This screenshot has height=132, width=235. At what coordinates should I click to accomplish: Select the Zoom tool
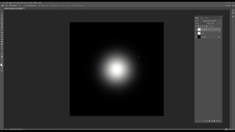pos(2,59)
